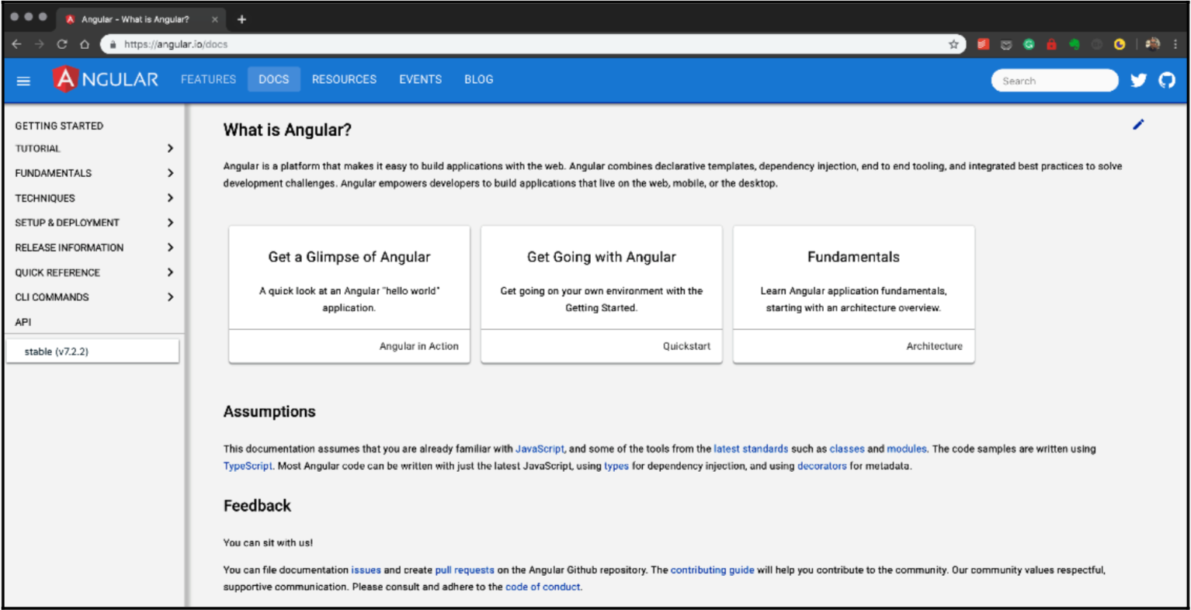Open the Chrome profile avatar
This screenshot has height=610, width=1191.
(1153, 44)
